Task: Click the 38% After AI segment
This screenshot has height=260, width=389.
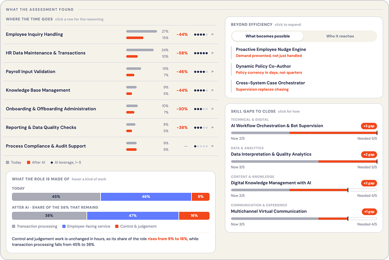Action: tap(49, 216)
